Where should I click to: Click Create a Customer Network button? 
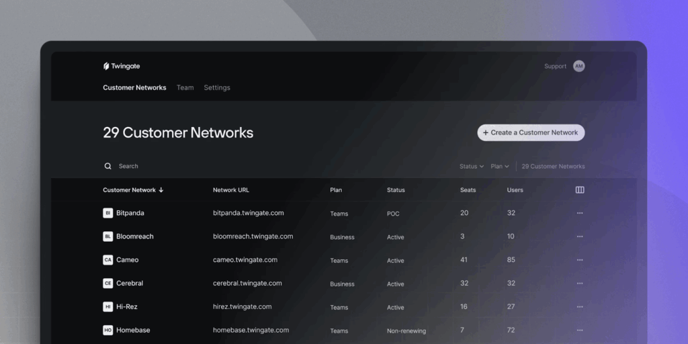point(531,133)
